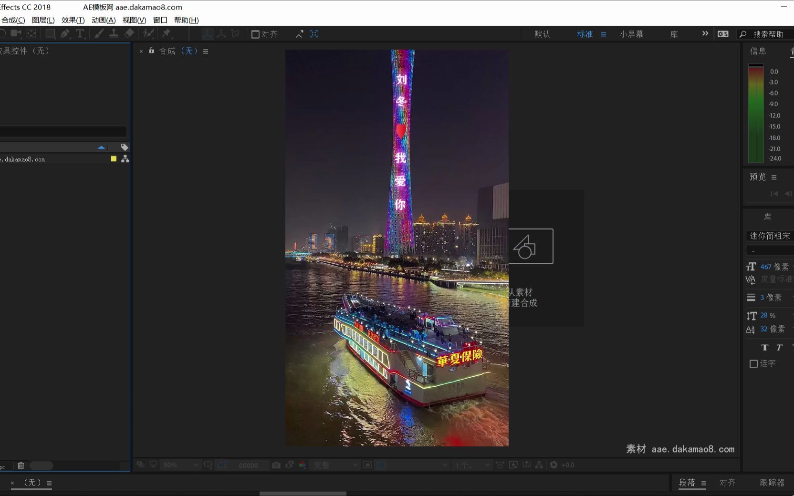Switch to the 默认 workspace

point(542,34)
